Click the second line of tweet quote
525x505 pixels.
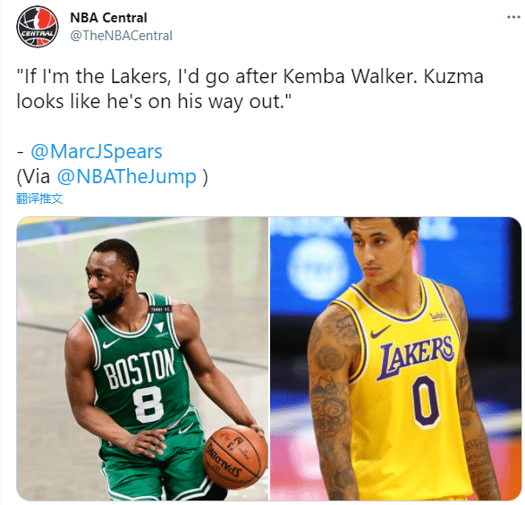(x=154, y=101)
